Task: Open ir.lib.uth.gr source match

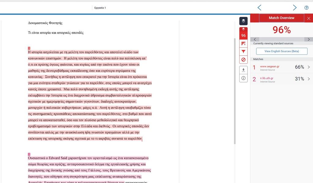Action: (267, 78)
